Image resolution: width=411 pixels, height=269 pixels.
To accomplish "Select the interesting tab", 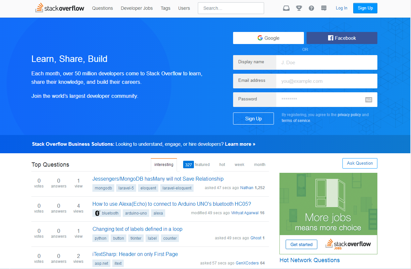I will (x=164, y=165).
